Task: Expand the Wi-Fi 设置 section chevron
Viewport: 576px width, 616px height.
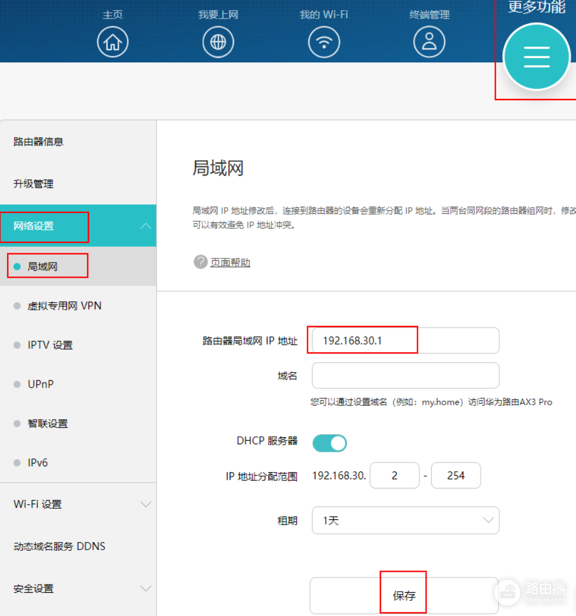Action: [x=145, y=504]
